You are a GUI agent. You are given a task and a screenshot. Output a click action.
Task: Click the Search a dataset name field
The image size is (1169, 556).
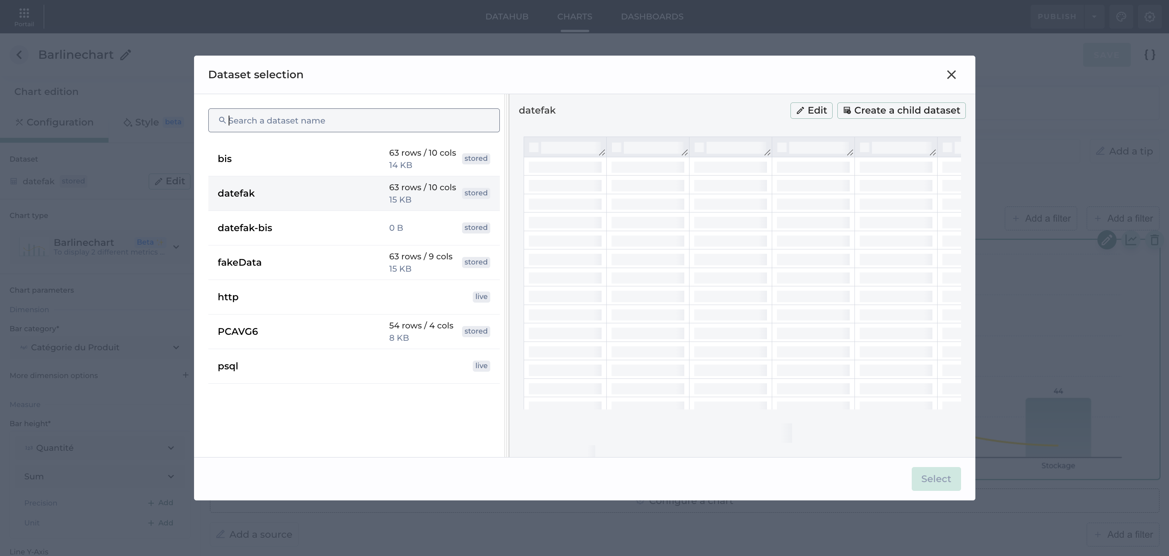pos(354,121)
